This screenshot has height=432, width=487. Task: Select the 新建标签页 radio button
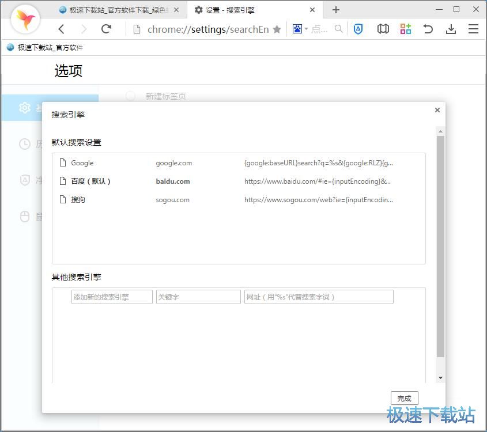pyautogui.click(x=130, y=96)
